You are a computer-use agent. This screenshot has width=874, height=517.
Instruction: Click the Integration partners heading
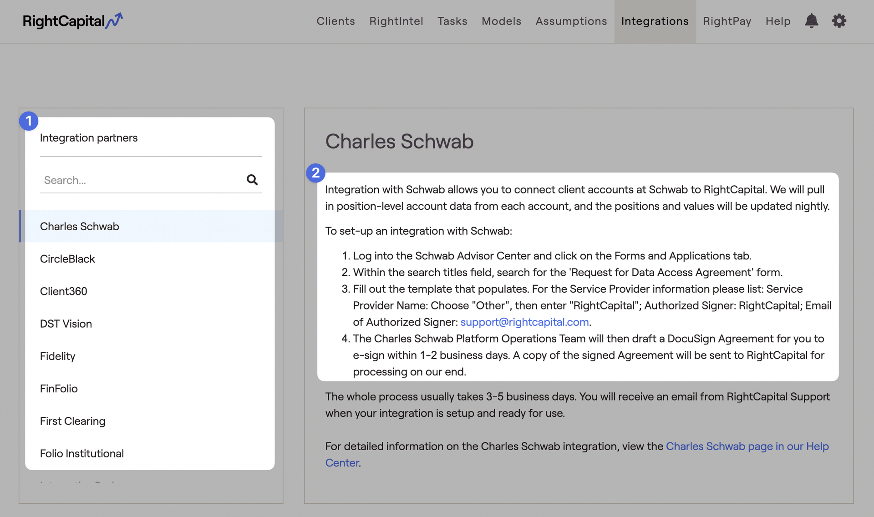point(89,137)
